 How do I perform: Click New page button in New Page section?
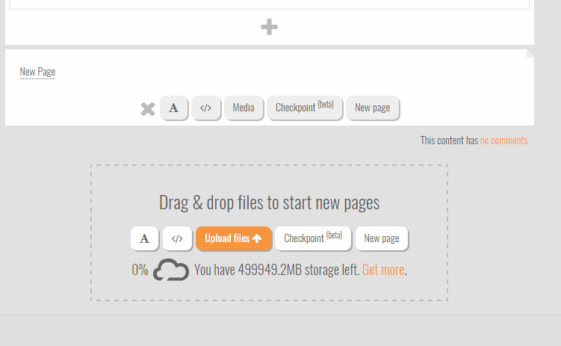point(373,108)
